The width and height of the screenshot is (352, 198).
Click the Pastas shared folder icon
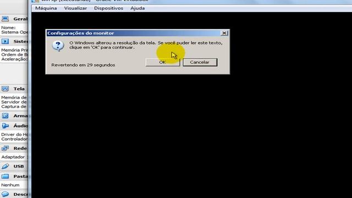(x=5, y=176)
